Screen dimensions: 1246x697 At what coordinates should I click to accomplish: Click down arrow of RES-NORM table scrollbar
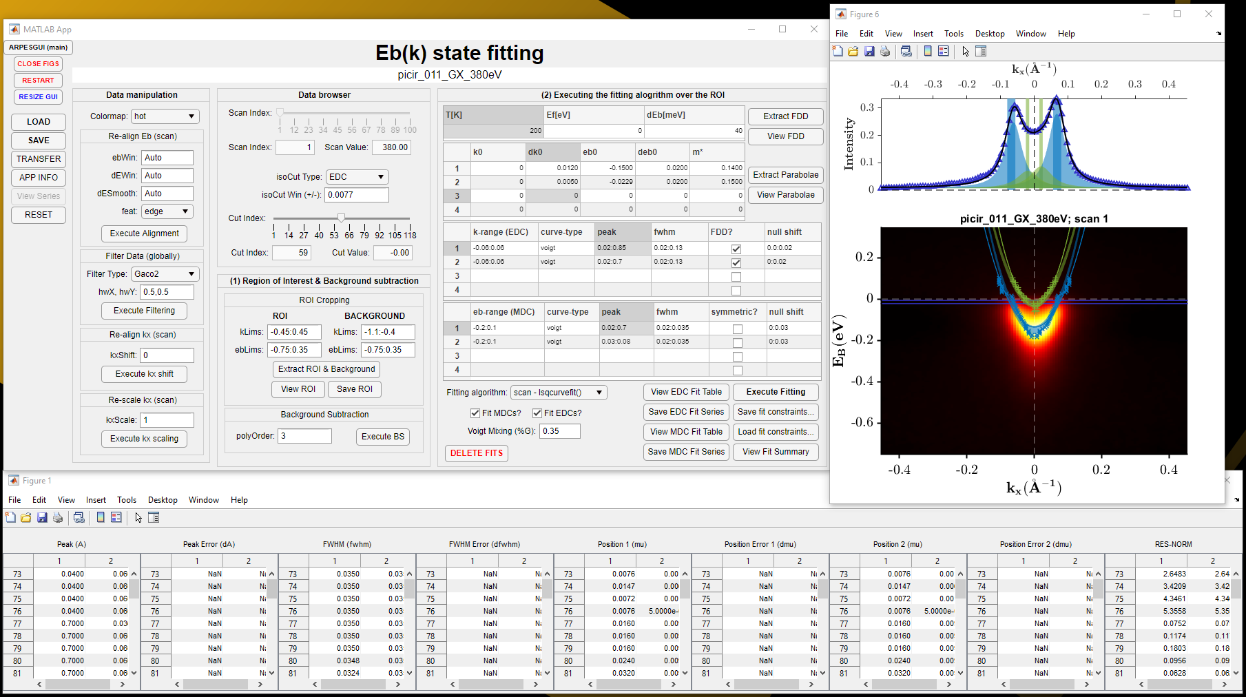coord(1236,673)
